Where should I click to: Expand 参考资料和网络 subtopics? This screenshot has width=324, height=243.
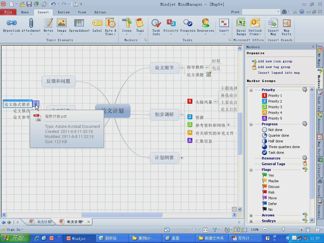pos(228,125)
